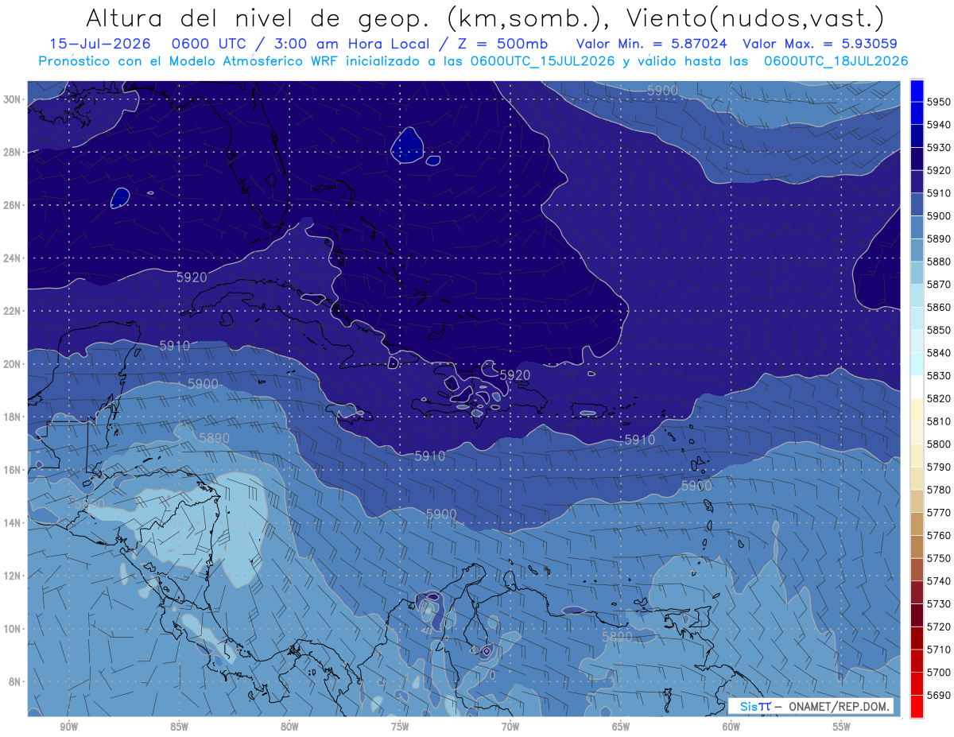Click the '0600UTC_15JUL2026' initialization time
This screenshot has height=737, width=954.
point(543,60)
